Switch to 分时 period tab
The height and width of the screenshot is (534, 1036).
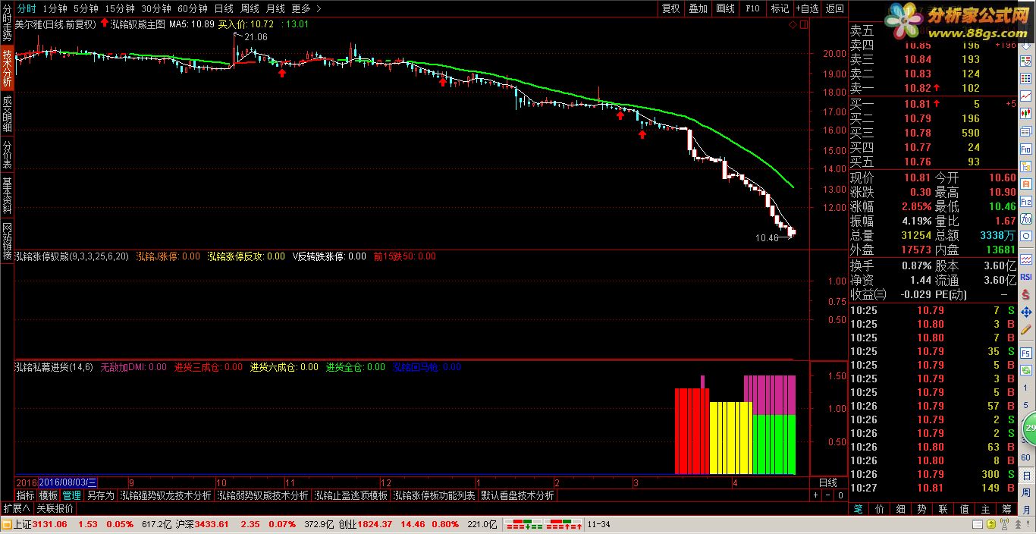(x=27, y=8)
